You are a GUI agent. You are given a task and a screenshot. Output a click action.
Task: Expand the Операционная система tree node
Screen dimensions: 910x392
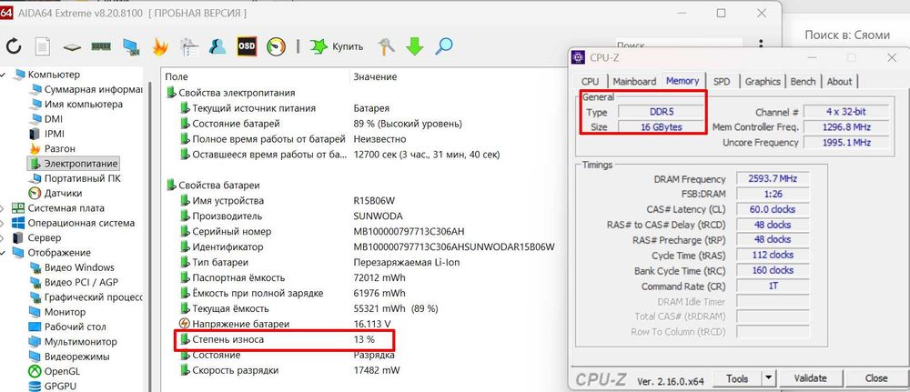click(4, 223)
